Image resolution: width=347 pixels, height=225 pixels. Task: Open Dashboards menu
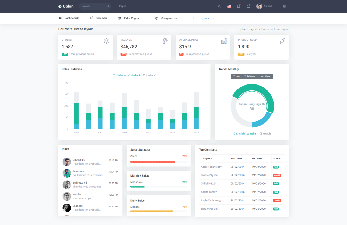[69, 18]
